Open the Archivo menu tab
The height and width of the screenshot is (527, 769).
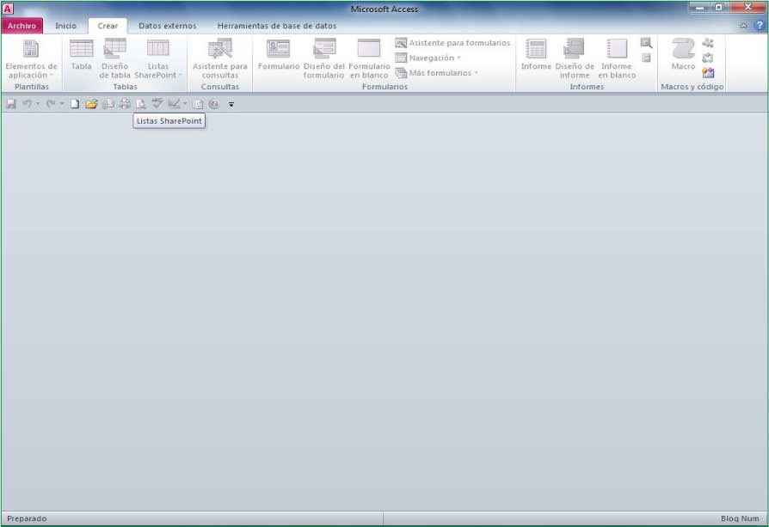[x=22, y=26]
